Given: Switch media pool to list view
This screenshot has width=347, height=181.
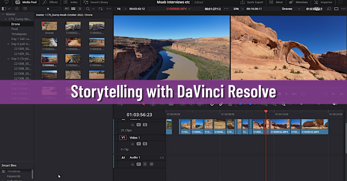Looking at the screenshot, I should [80, 9].
